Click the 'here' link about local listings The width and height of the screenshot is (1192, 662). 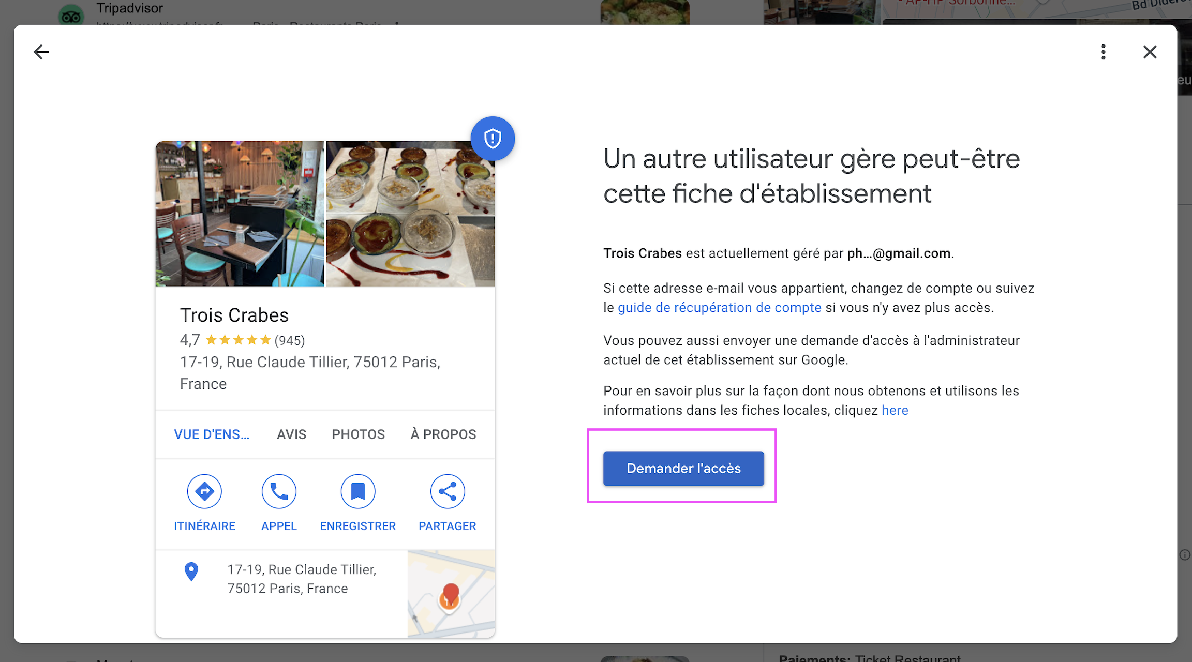[x=895, y=410]
